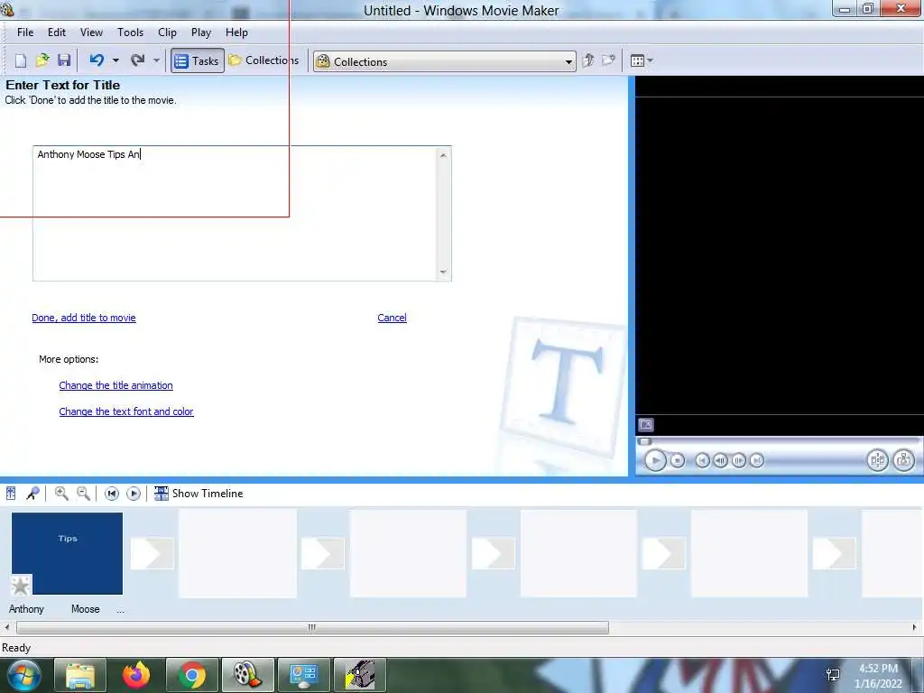The height and width of the screenshot is (693, 924).
Task: Open the Play menu
Action: coord(201,32)
